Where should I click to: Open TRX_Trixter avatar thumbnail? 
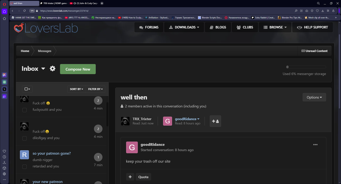coord(125,121)
